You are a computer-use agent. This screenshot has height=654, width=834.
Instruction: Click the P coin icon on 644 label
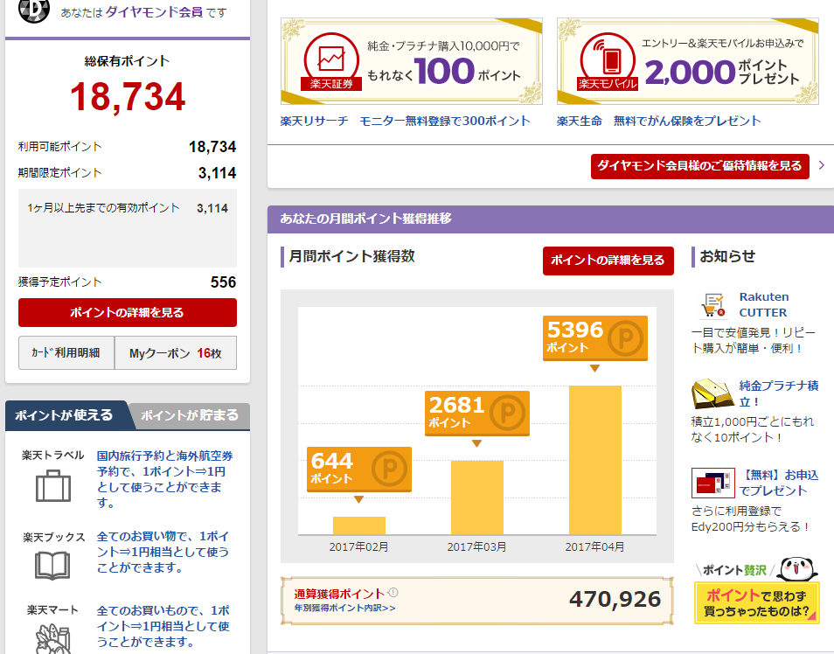tap(389, 469)
